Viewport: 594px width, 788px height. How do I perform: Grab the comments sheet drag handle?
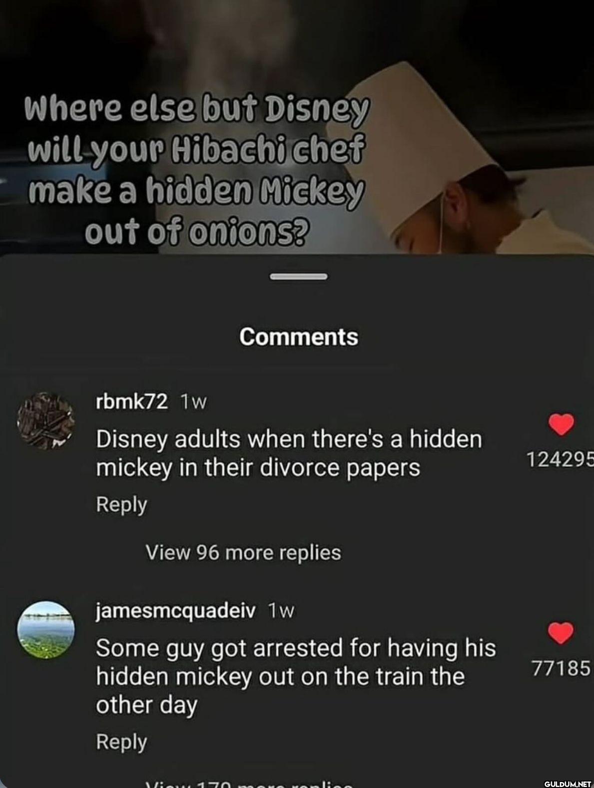pos(299,276)
